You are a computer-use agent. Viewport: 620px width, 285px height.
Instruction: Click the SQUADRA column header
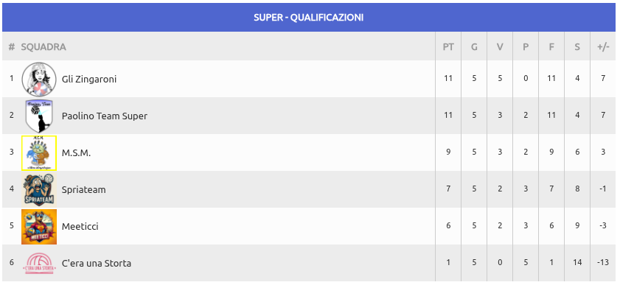(x=43, y=47)
